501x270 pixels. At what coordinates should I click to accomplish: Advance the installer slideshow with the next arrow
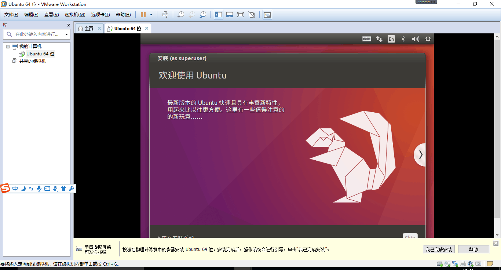420,155
